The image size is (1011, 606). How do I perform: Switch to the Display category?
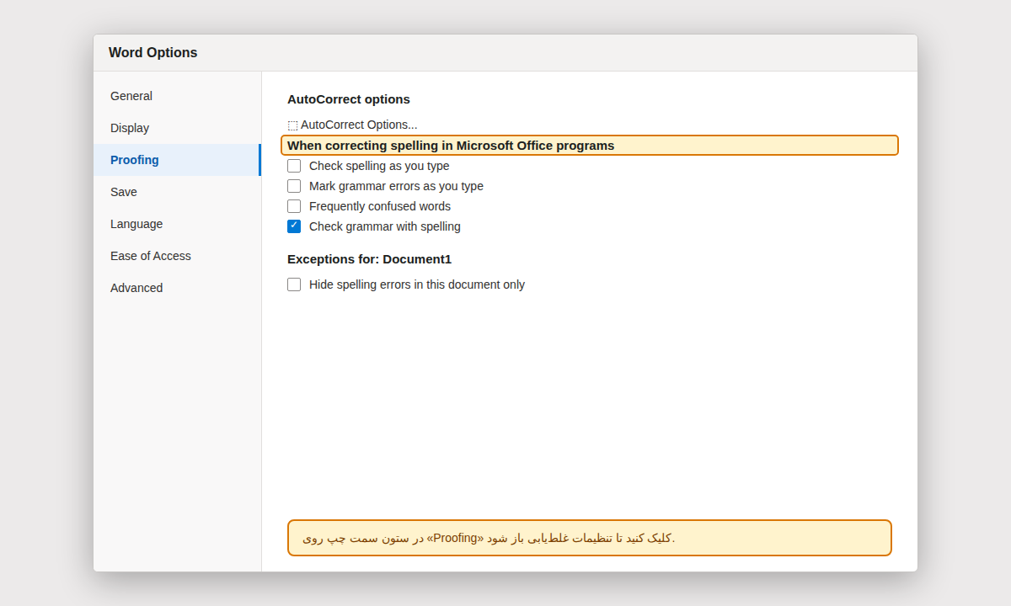click(177, 128)
